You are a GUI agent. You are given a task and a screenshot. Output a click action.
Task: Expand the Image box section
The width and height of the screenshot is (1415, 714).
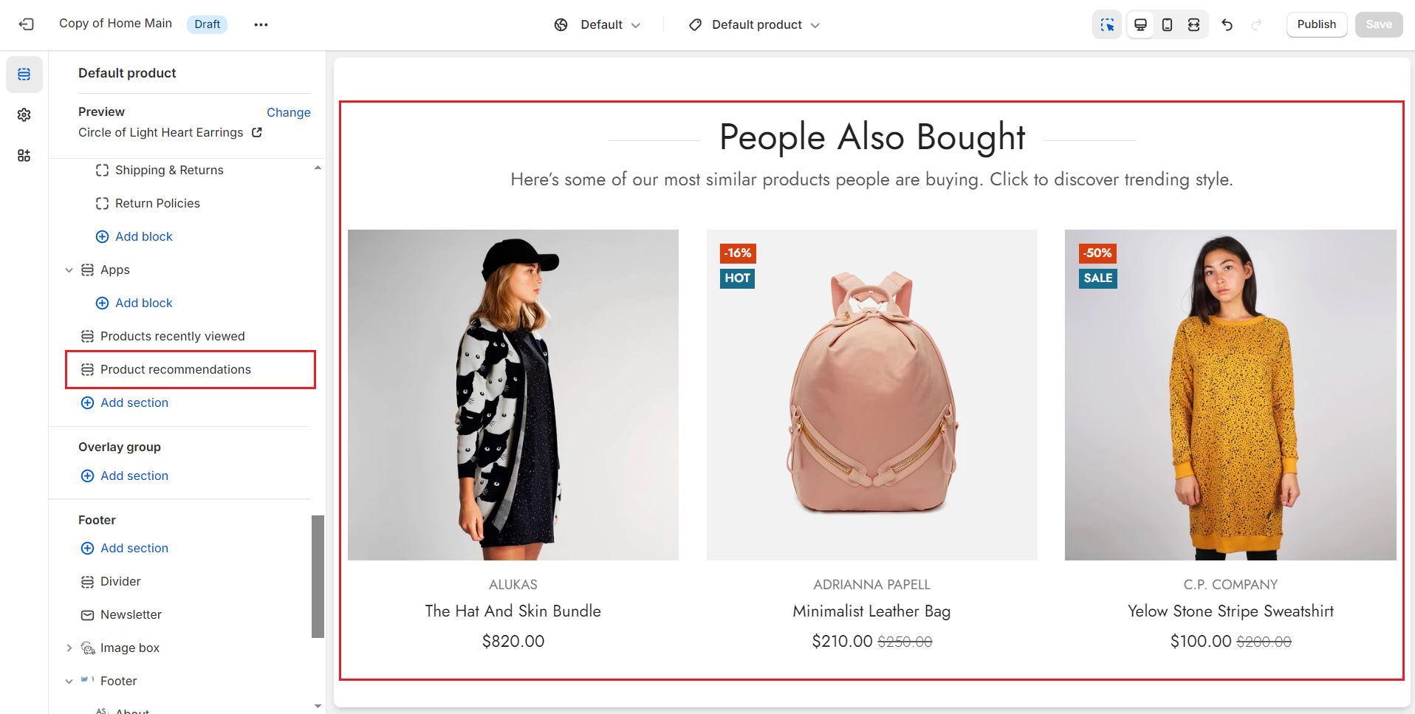[69, 648]
